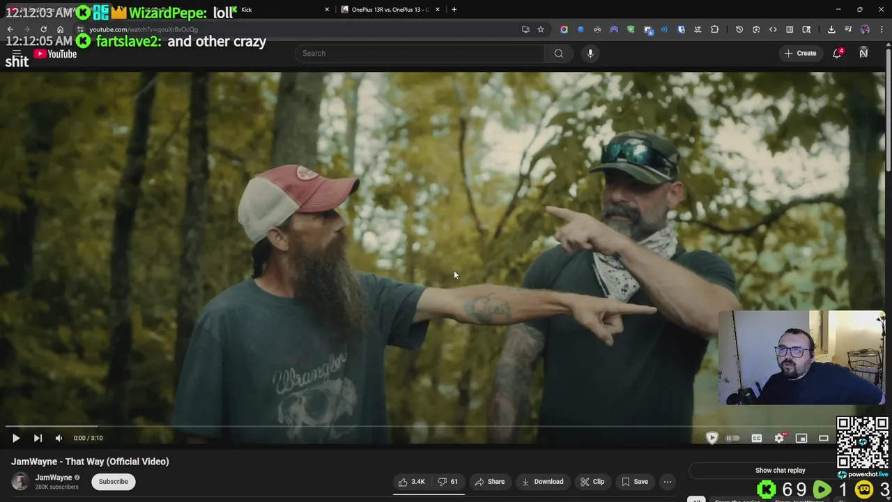Close the Kick tab
The height and width of the screenshot is (502, 892).
click(327, 10)
